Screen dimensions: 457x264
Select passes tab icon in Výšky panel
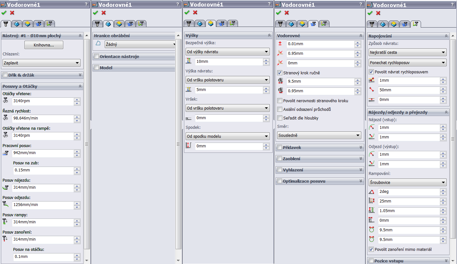pos(222,24)
